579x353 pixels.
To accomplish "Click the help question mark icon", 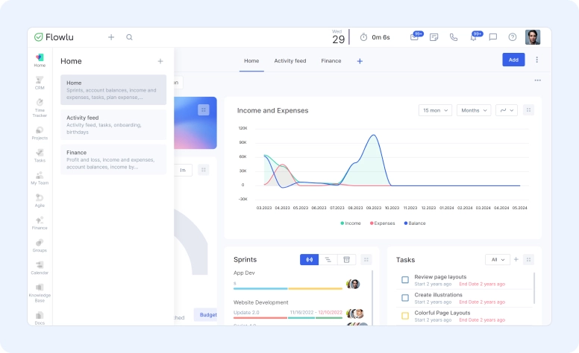I will [513, 37].
